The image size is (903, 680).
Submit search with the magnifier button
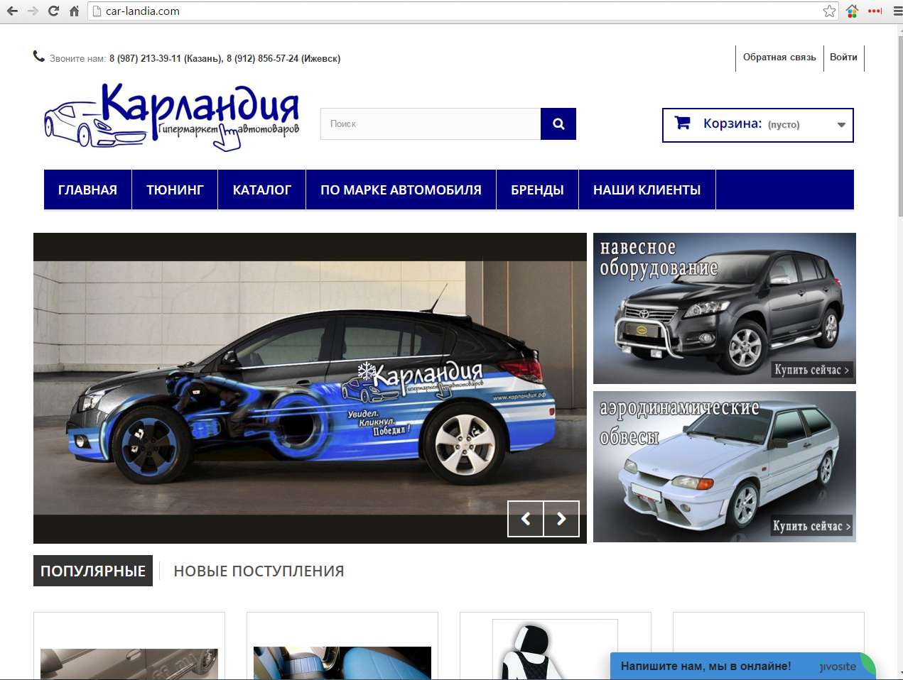tap(558, 124)
